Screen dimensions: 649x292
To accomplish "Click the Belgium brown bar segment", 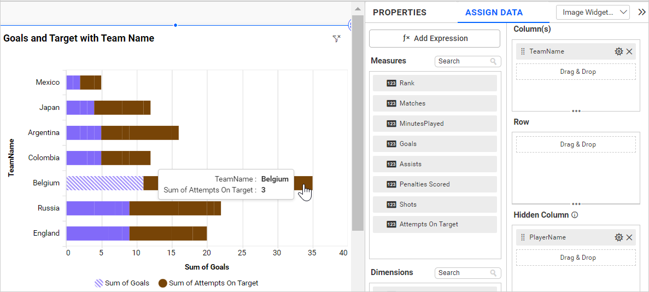I will pyautogui.click(x=303, y=183).
